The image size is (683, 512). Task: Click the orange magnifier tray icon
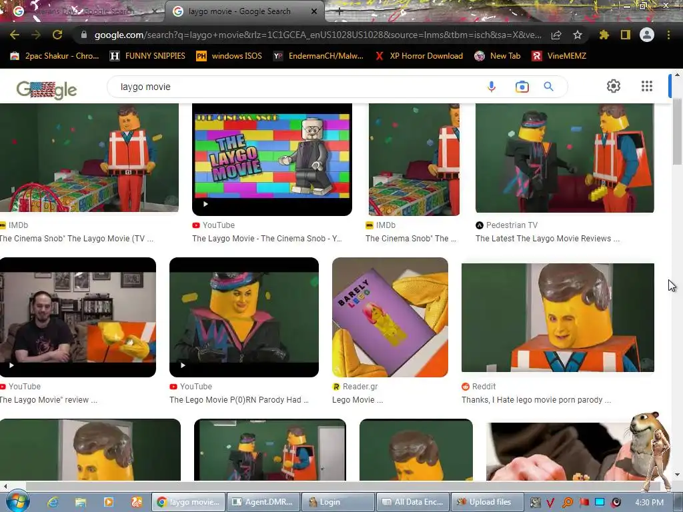pyautogui.click(x=567, y=503)
